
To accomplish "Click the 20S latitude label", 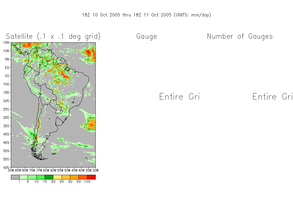I will [6, 101].
